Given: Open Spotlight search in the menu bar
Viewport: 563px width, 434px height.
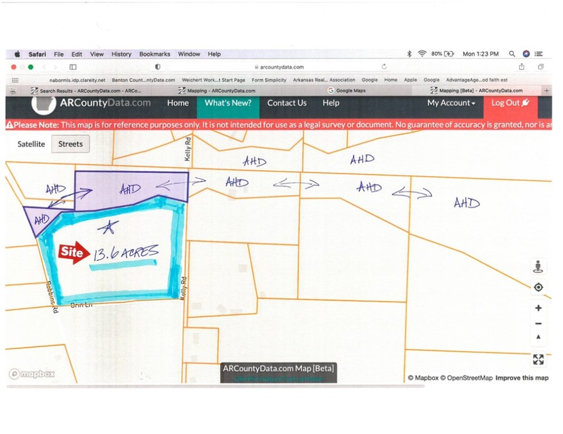Looking at the screenshot, I should coord(512,54).
